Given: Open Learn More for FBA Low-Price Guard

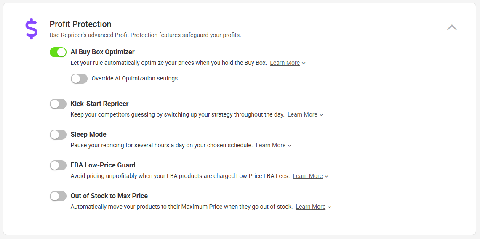Looking at the screenshot, I should (x=307, y=176).
